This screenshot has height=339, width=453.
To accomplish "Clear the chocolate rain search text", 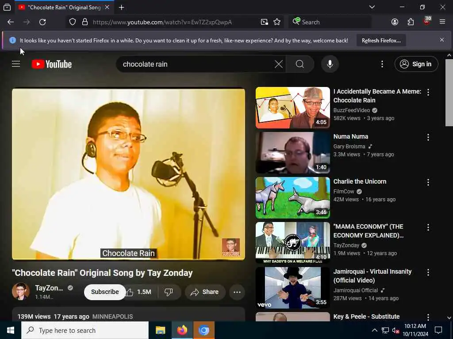I will [279, 64].
